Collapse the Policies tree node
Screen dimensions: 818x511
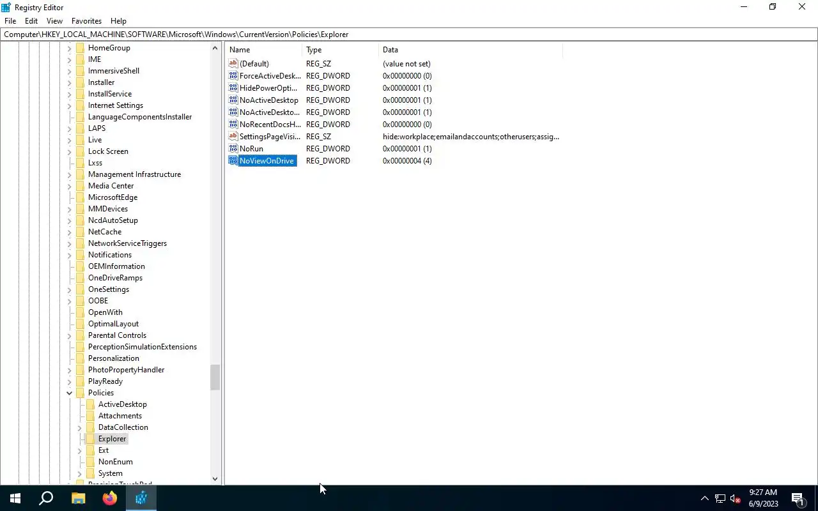coord(70,393)
